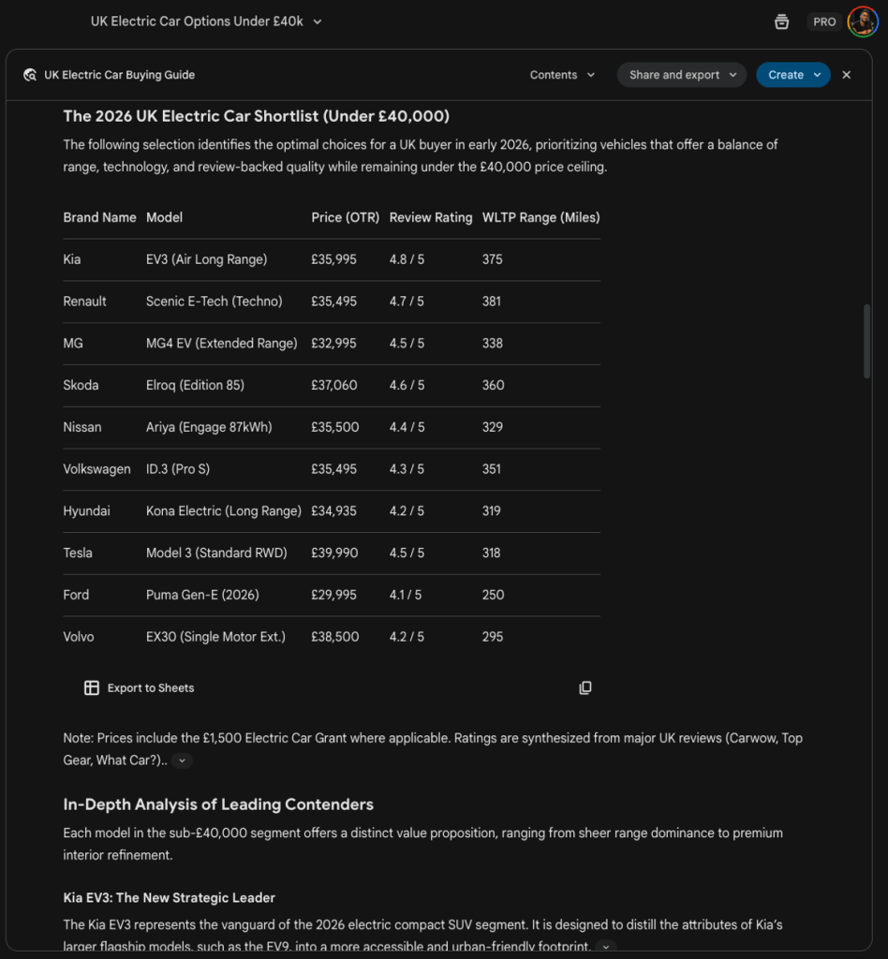Click the In-Depth Analysis of Leading Contenders heading
888x959 pixels.
coord(218,804)
